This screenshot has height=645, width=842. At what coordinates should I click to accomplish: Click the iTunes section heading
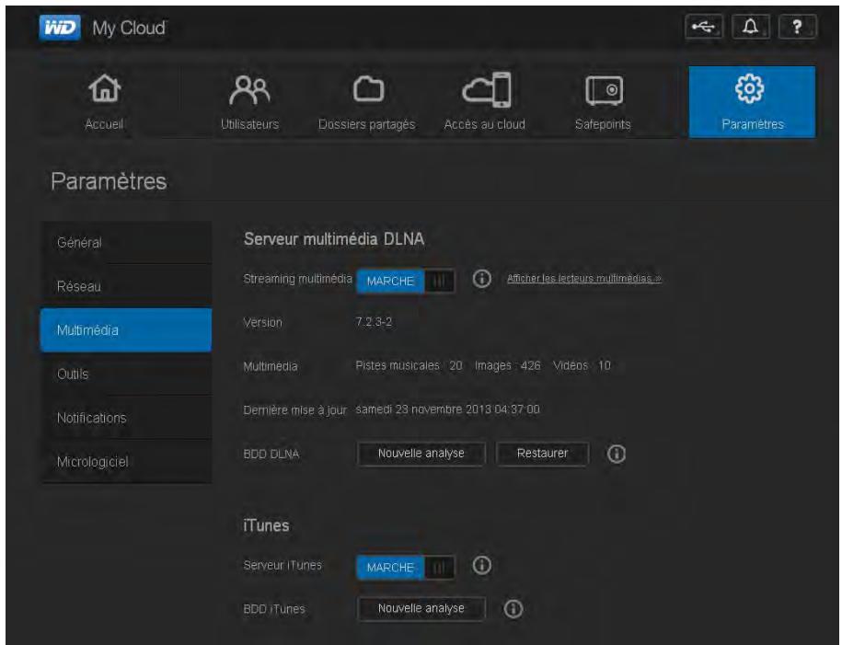coord(266,525)
